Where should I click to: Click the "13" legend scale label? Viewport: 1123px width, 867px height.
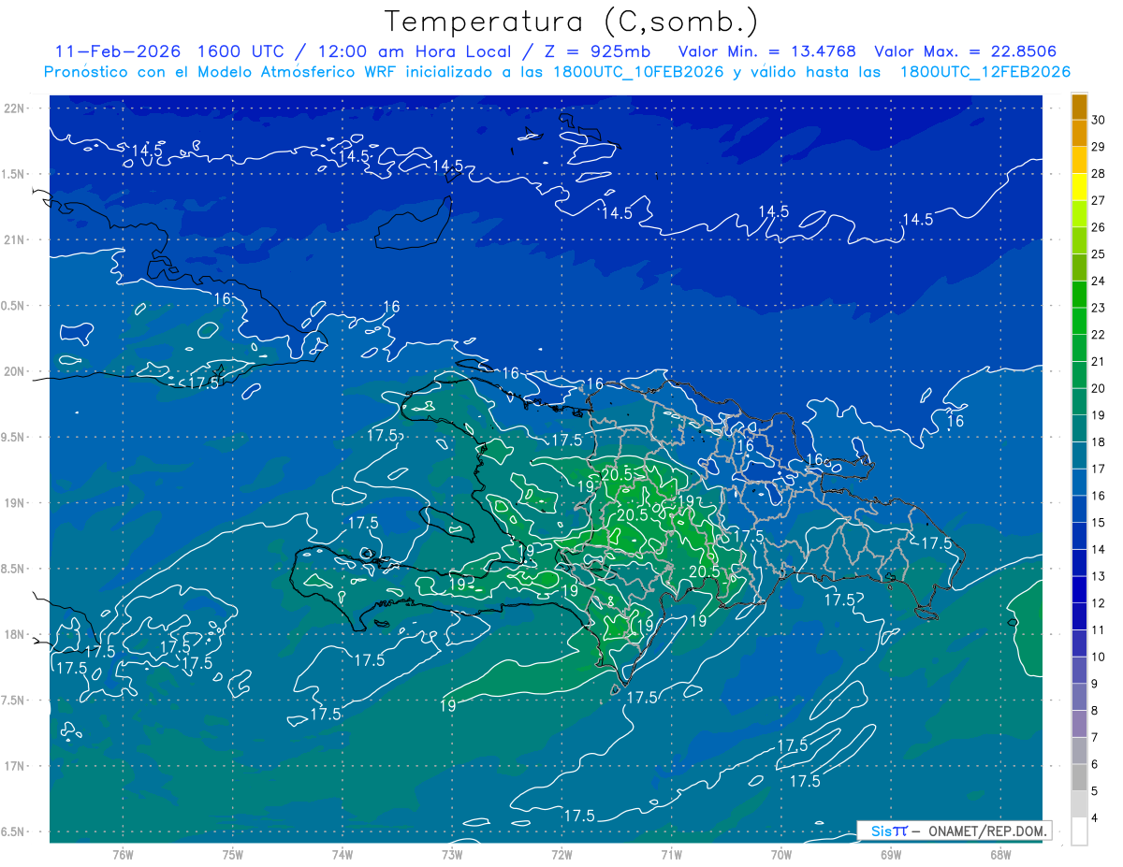point(1099,576)
